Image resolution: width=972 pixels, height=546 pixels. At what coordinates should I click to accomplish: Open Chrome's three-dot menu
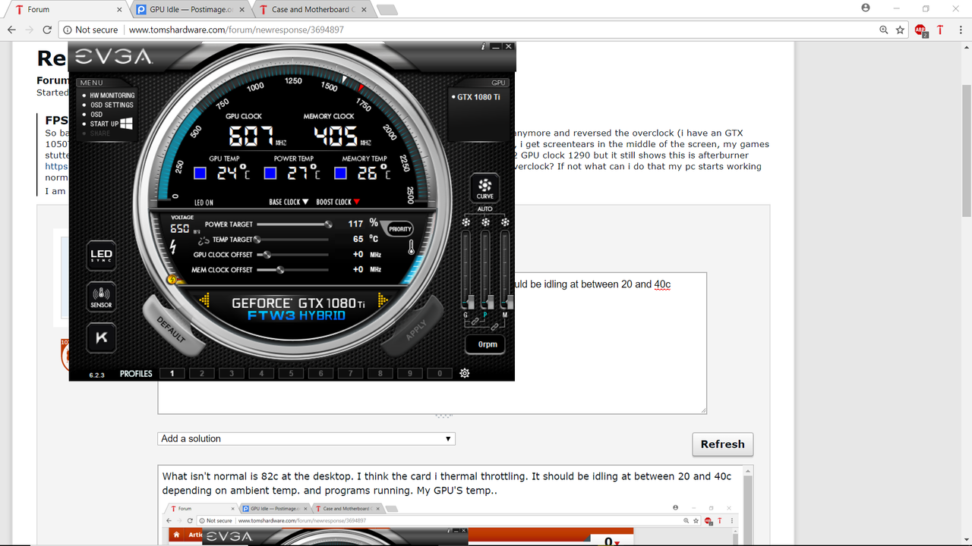pyautogui.click(x=959, y=30)
